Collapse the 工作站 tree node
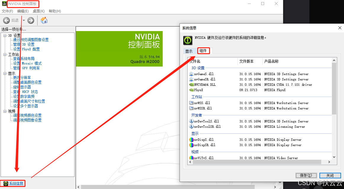Screen dimensions: 344x189 coord(5,54)
